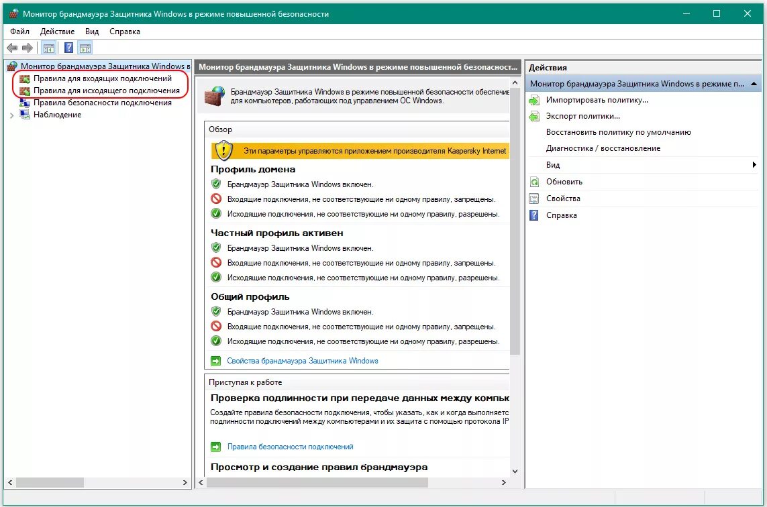Open Справка in the Actions pane

click(562, 215)
